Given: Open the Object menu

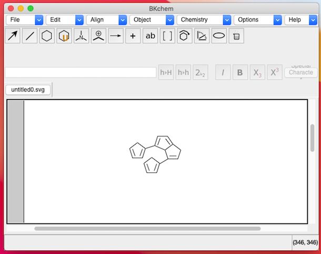Looking at the screenshot, I should pyautogui.click(x=152, y=19).
